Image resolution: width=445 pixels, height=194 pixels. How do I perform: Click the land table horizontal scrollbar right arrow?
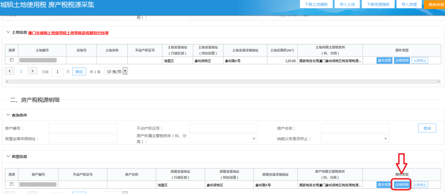coord(439,82)
